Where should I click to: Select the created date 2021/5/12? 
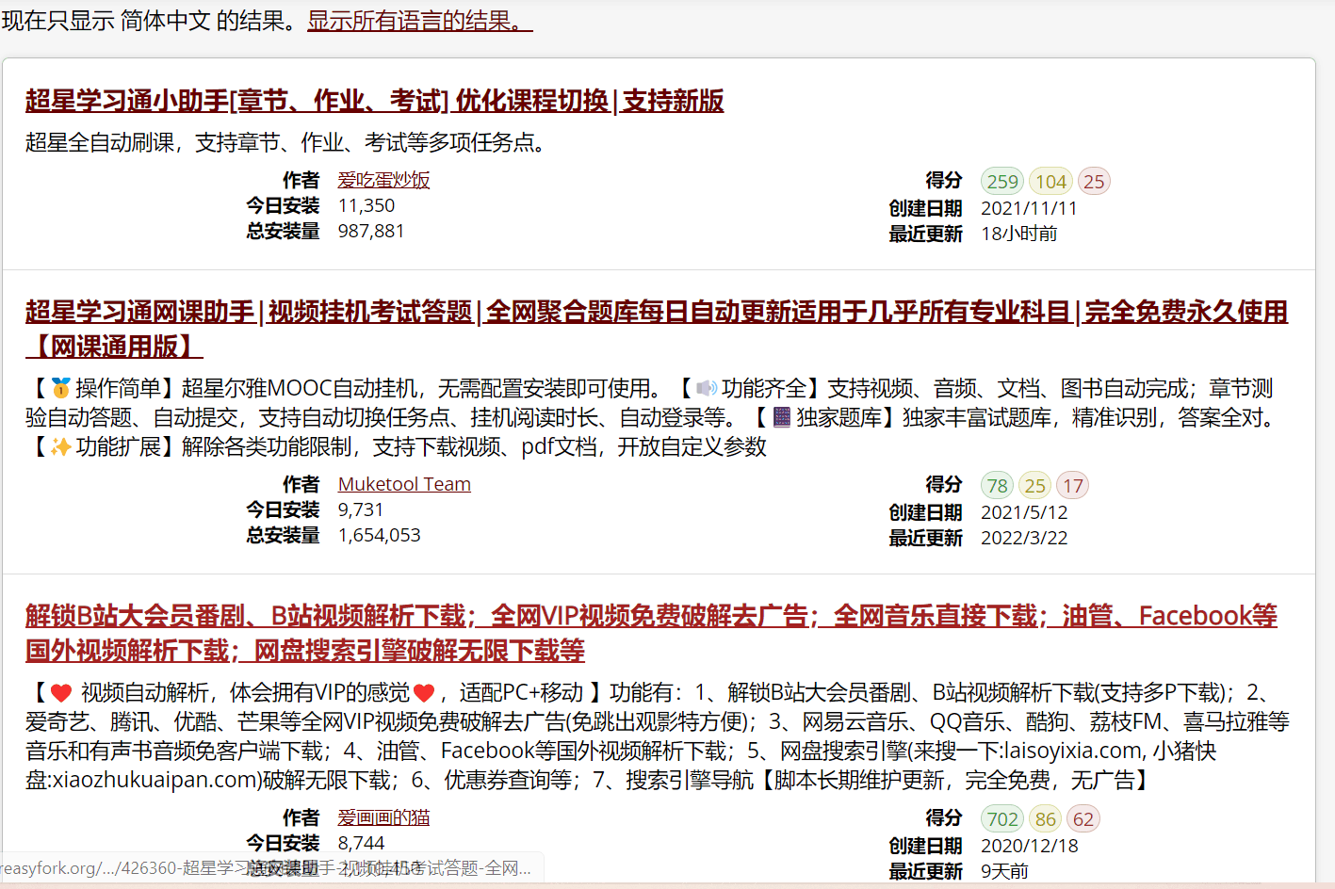(1025, 512)
